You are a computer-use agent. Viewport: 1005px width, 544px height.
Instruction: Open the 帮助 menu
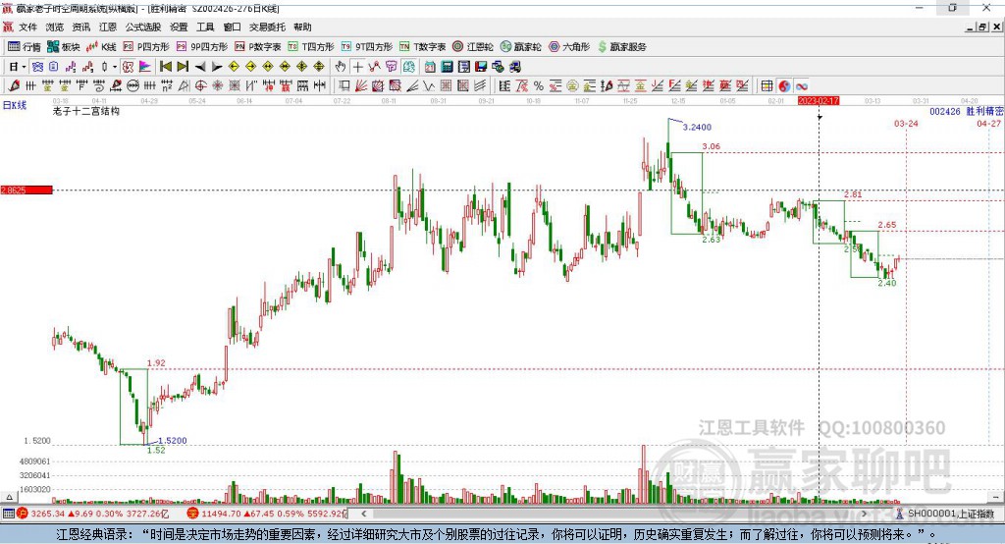pos(302,27)
